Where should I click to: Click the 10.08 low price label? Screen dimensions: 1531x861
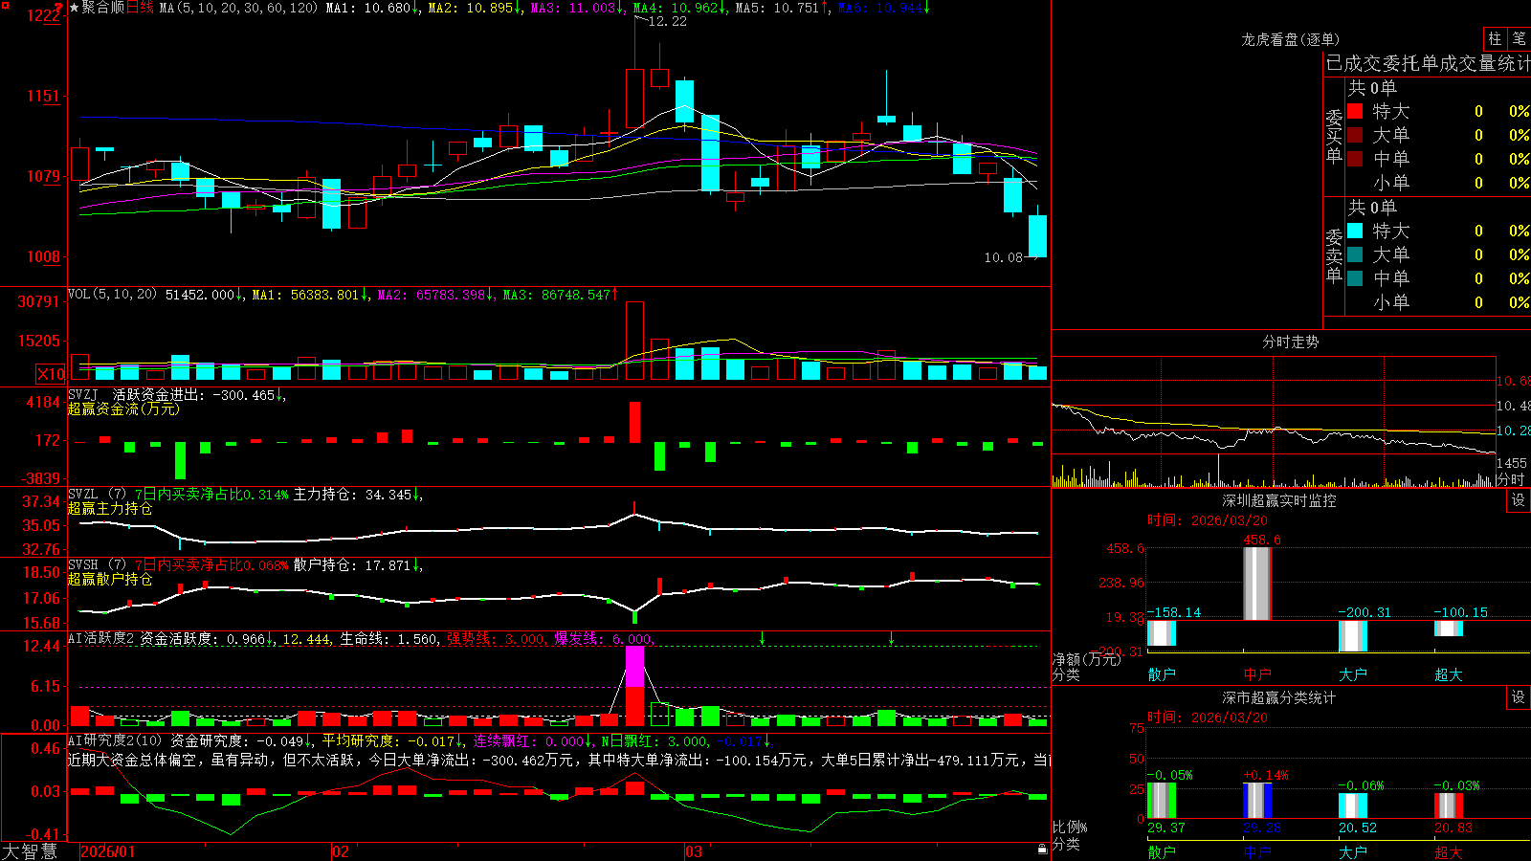(x=1004, y=257)
